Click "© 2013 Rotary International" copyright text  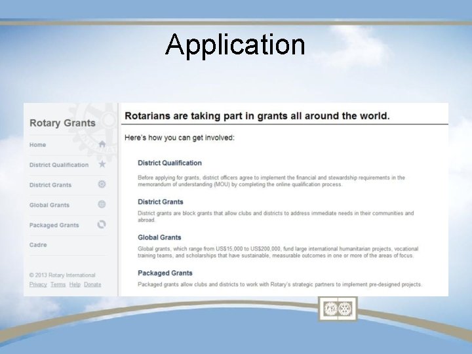(62, 275)
